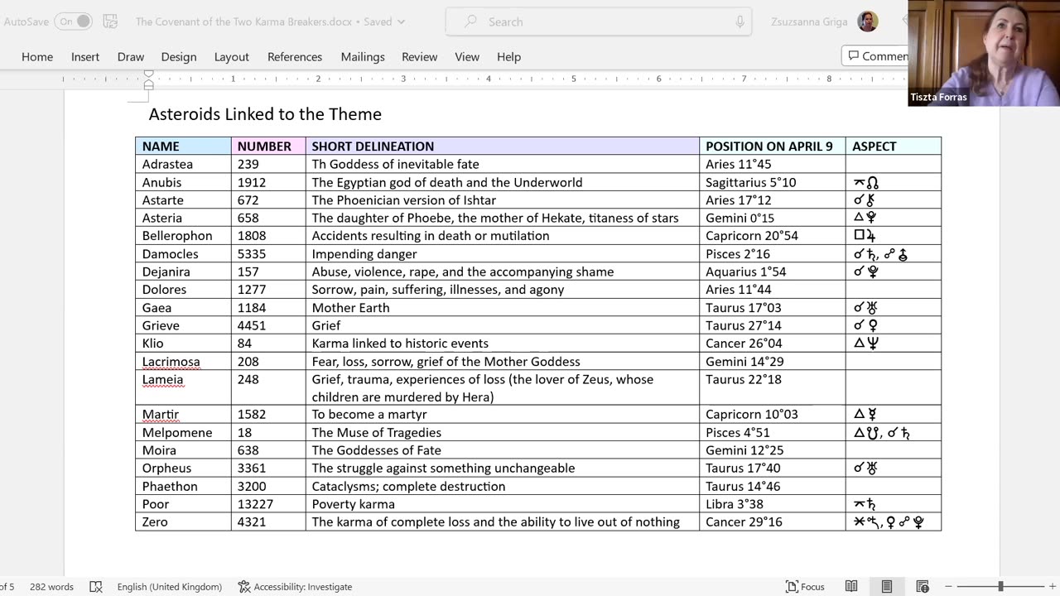Click the Dejanira name cell

pos(183,272)
